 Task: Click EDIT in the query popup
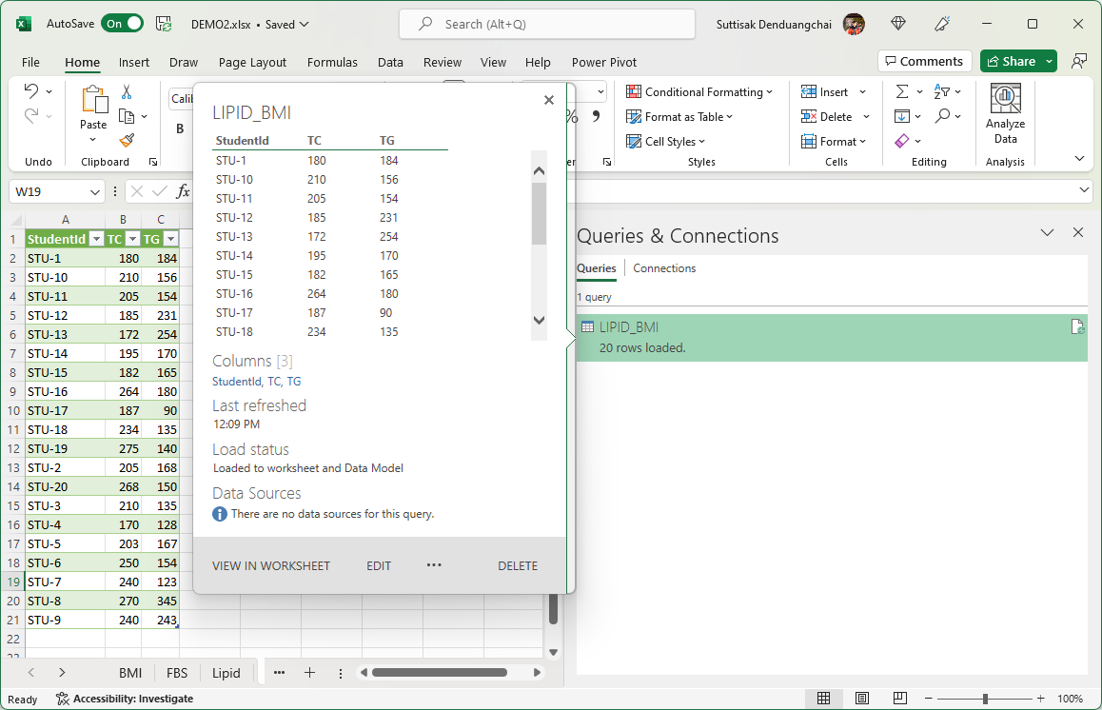pos(378,566)
